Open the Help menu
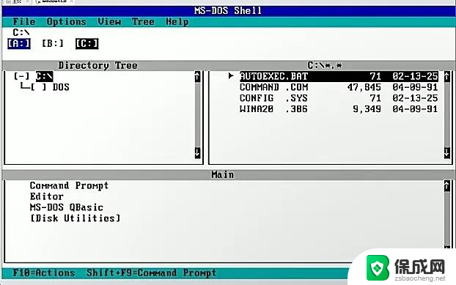 point(177,22)
